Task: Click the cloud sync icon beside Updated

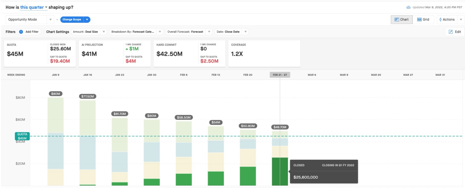Action: pyautogui.click(x=409, y=7)
